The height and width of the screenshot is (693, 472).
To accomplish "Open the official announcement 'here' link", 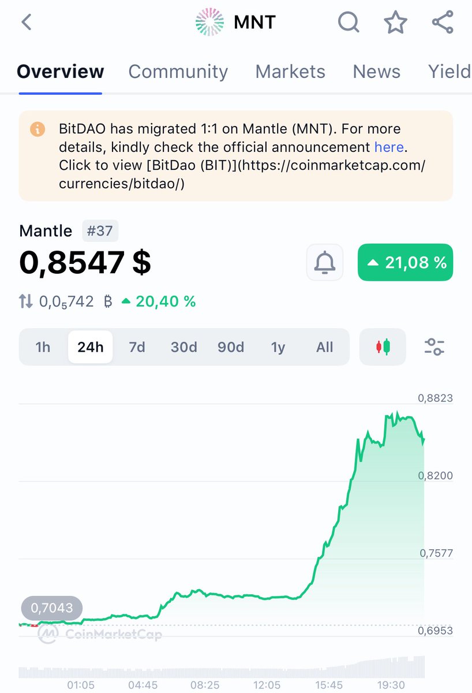I will point(388,147).
